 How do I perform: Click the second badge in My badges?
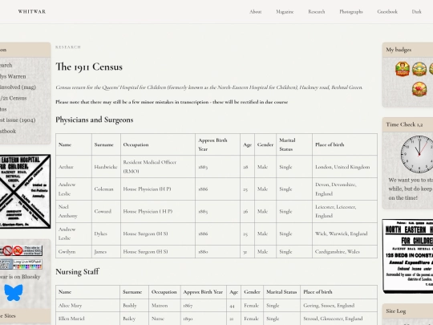419,69
